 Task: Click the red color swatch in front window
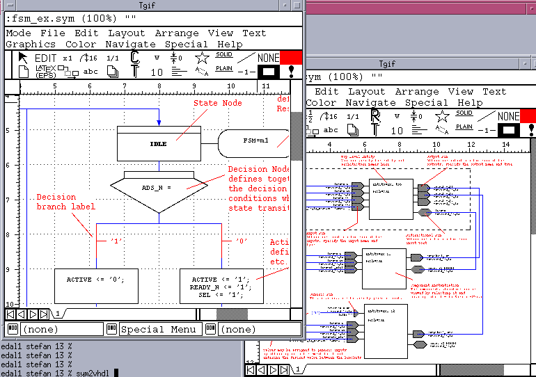point(291,57)
